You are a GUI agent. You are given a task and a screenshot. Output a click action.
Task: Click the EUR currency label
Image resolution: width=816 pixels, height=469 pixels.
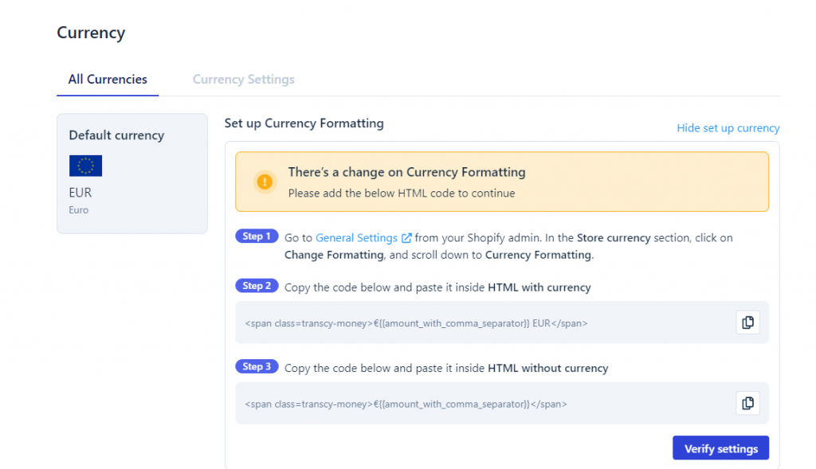(x=80, y=192)
